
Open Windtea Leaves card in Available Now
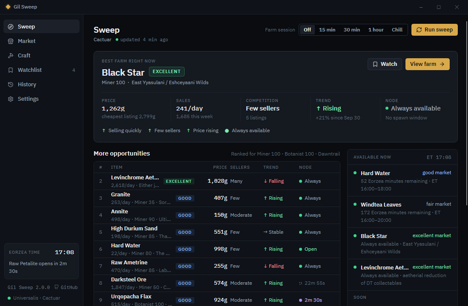[402, 212]
